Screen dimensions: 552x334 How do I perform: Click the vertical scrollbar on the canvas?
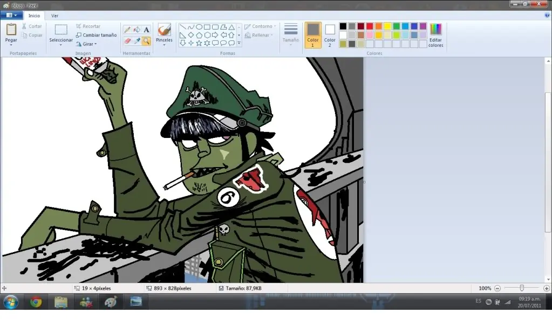[x=548, y=162]
